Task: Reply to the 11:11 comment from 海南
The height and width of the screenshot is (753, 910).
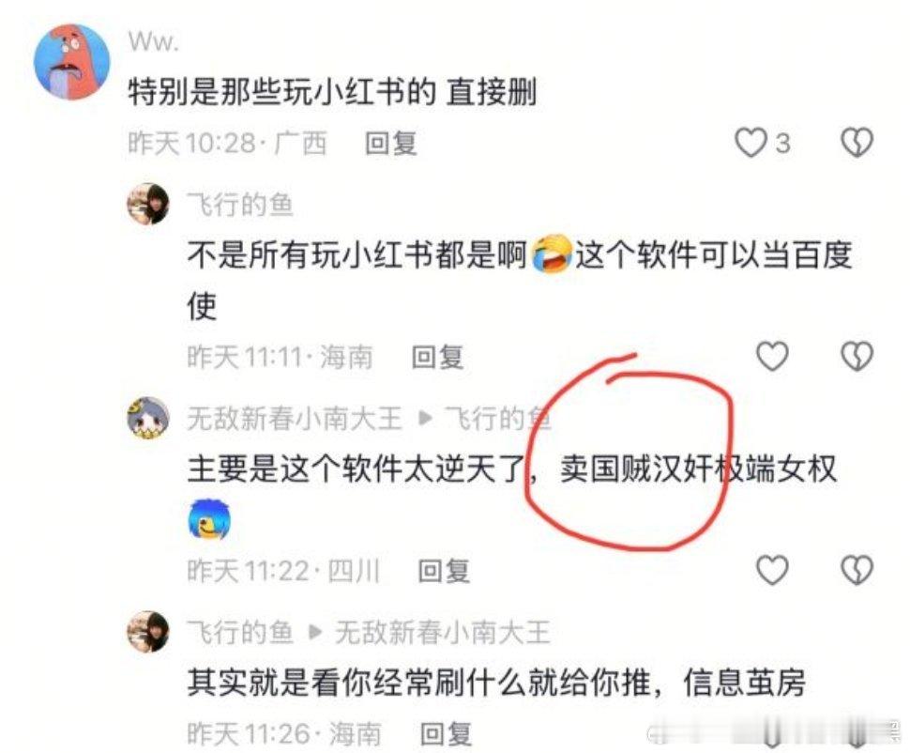Action: click(x=437, y=357)
